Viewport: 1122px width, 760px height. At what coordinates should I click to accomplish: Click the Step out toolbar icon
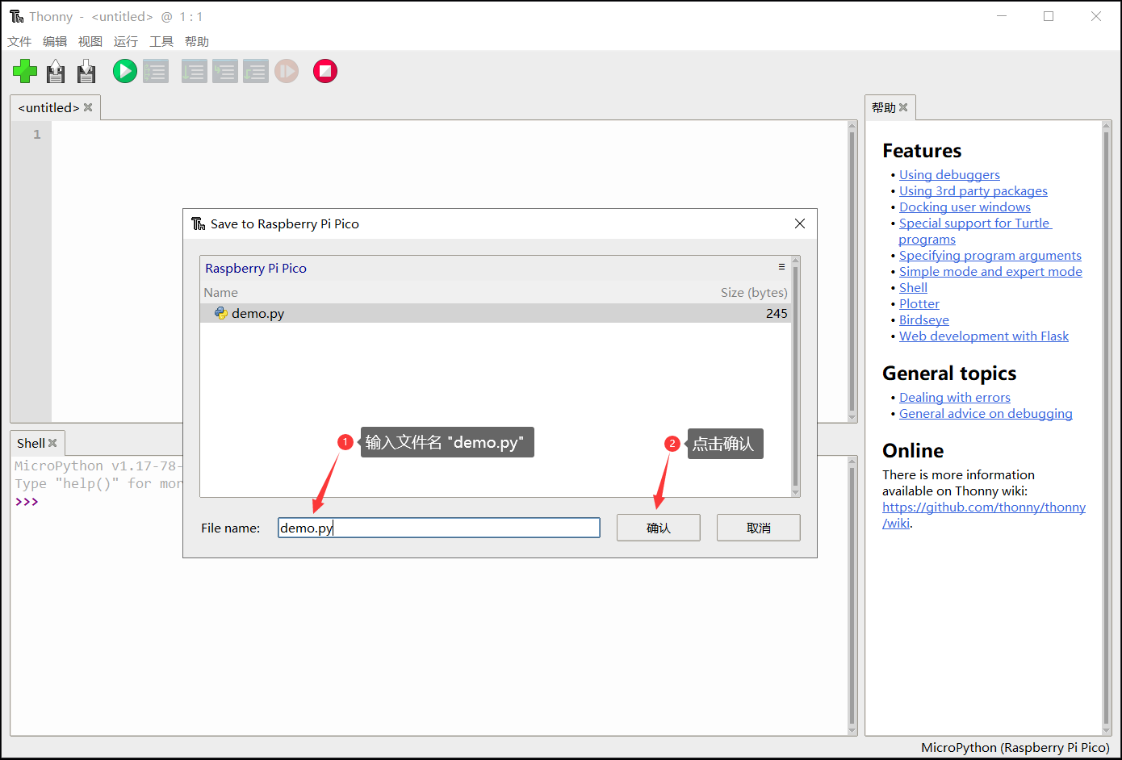(x=256, y=71)
